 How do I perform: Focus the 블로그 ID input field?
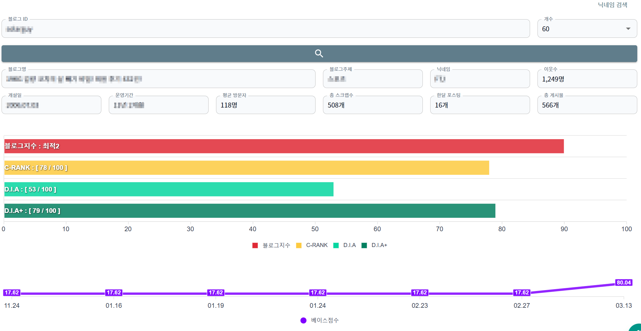266,29
